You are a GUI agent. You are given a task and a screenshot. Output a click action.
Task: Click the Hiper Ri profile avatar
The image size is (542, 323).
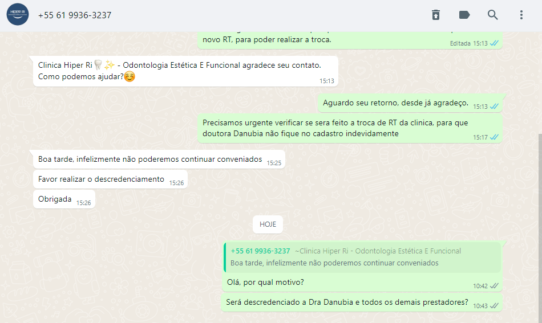[18, 14]
